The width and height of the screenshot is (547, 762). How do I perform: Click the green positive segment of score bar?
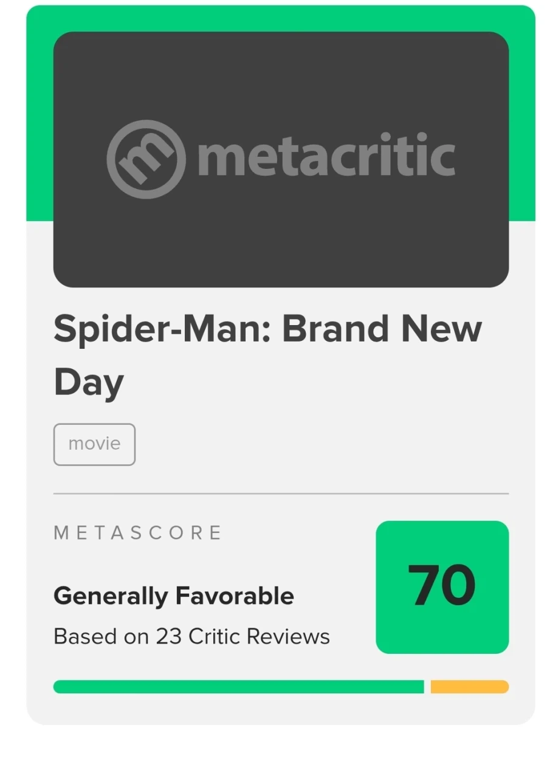238,687
